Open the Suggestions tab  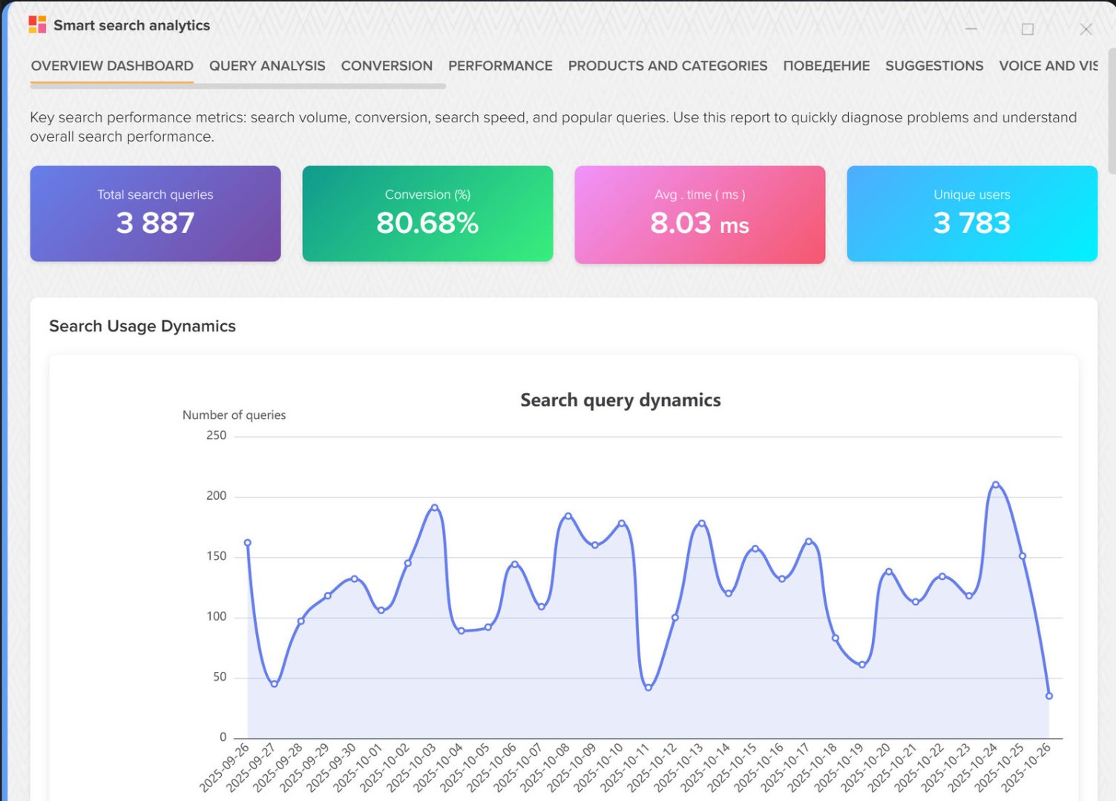click(934, 66)
